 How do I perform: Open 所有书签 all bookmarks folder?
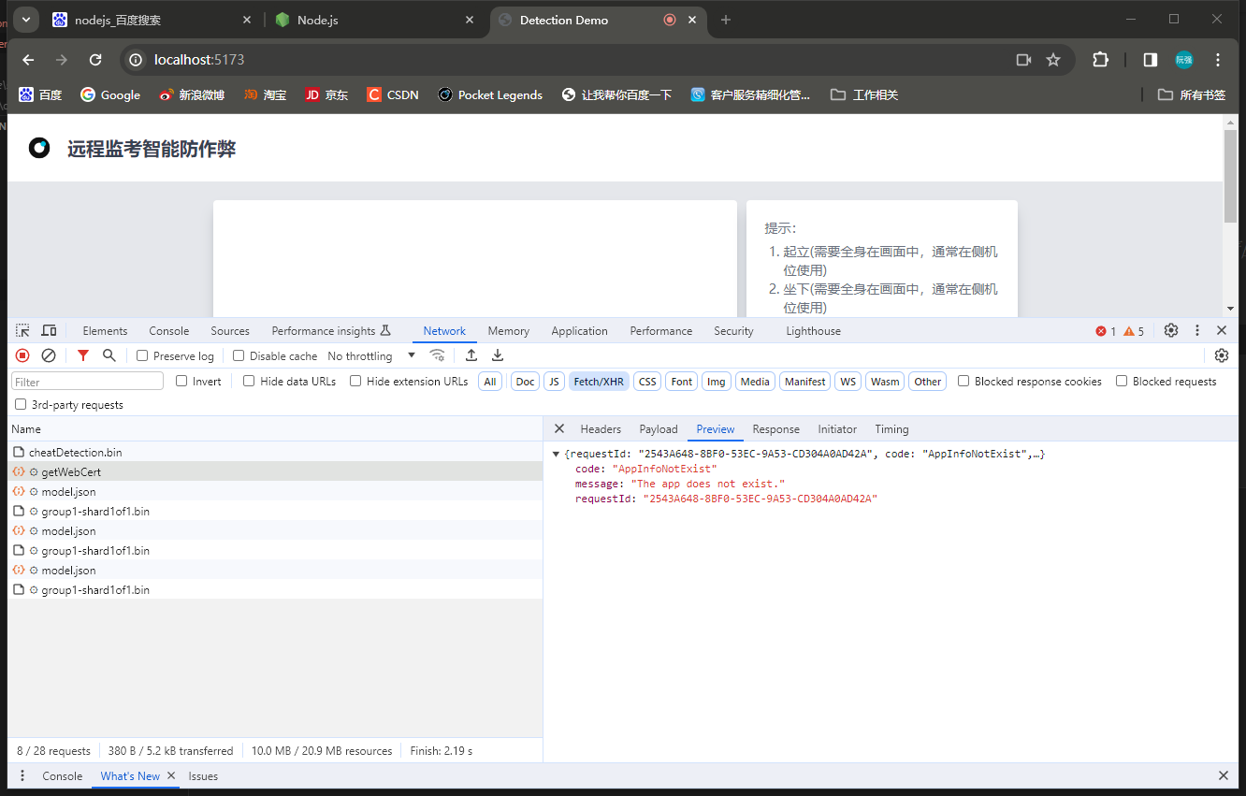coord(1192,94)
